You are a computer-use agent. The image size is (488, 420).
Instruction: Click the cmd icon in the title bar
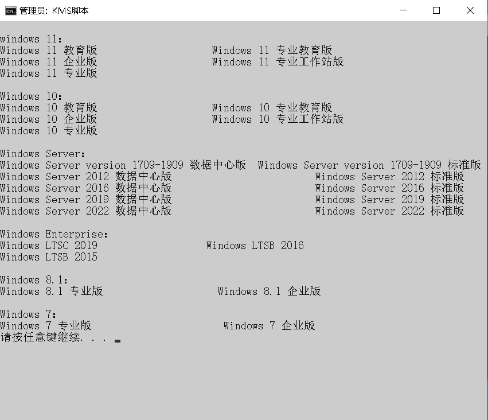point(7,10)
